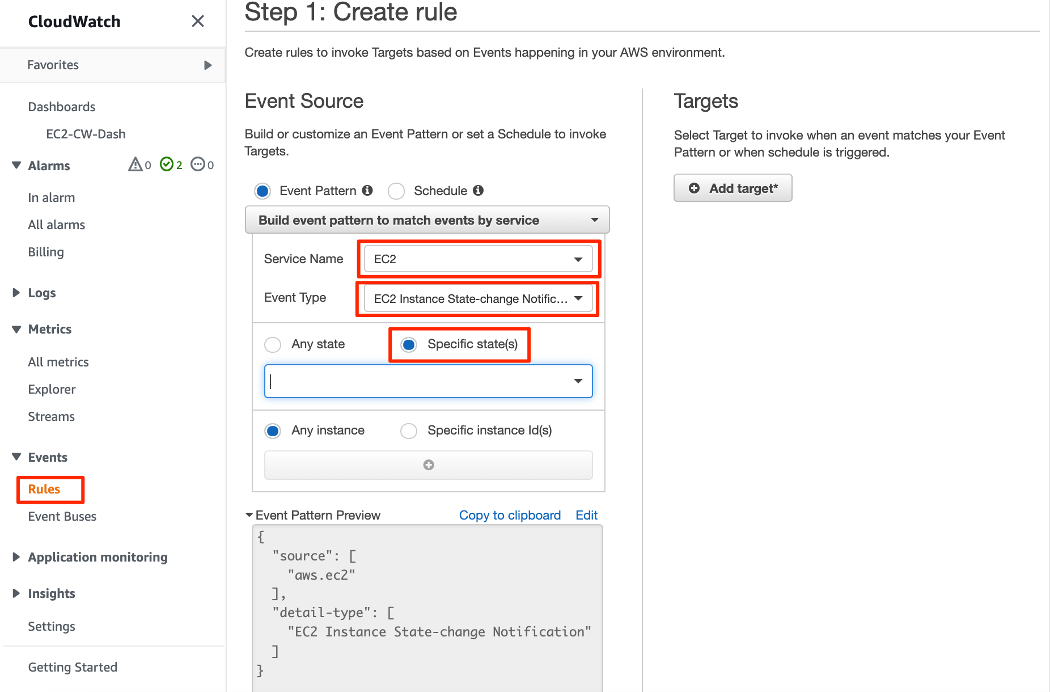Expand the Insights section
Image resolution: width=1050 pixels, height=692 pixels.
click(x=16, y=593)
